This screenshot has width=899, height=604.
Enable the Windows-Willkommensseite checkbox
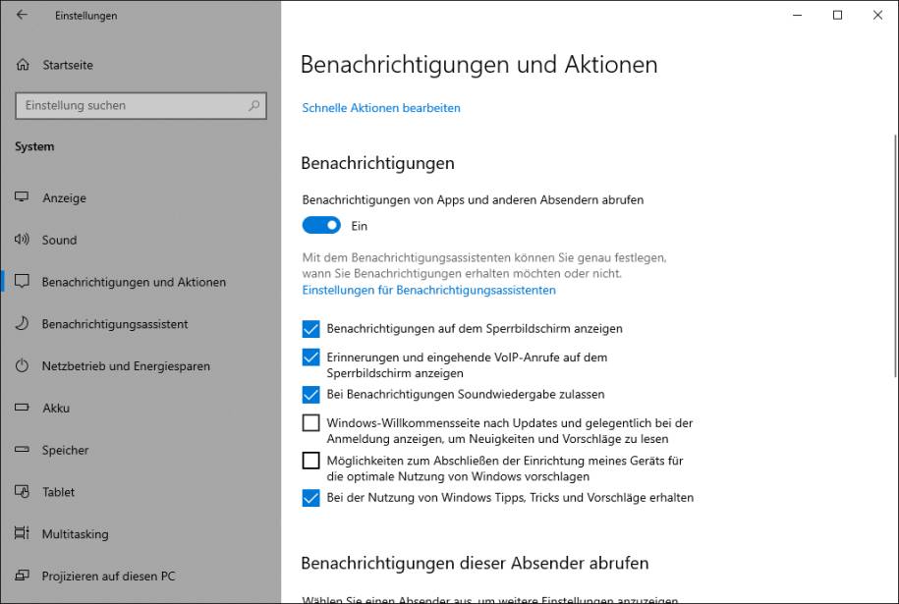311,423
